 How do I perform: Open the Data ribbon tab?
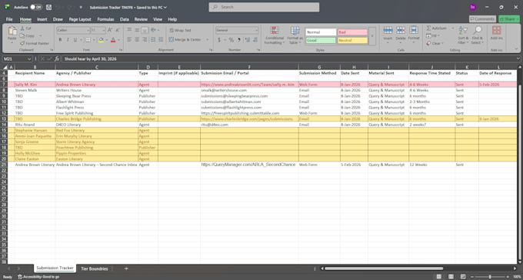[x=125, y=19]
